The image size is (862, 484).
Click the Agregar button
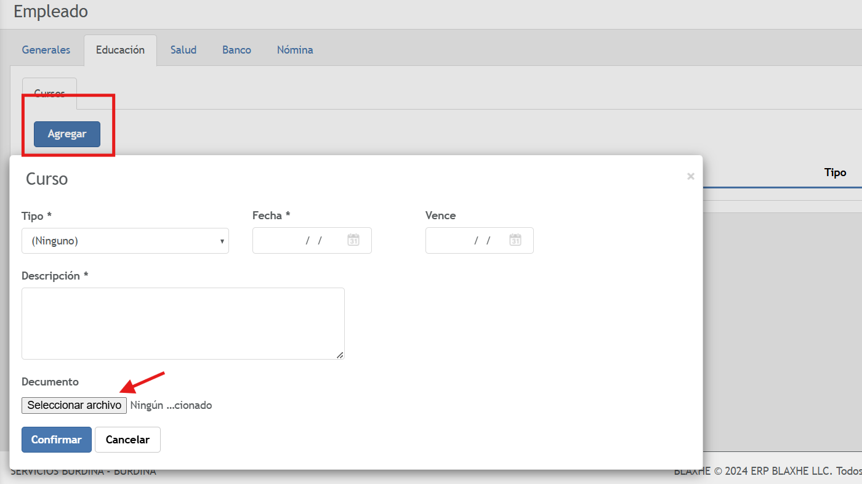(67, 134)
